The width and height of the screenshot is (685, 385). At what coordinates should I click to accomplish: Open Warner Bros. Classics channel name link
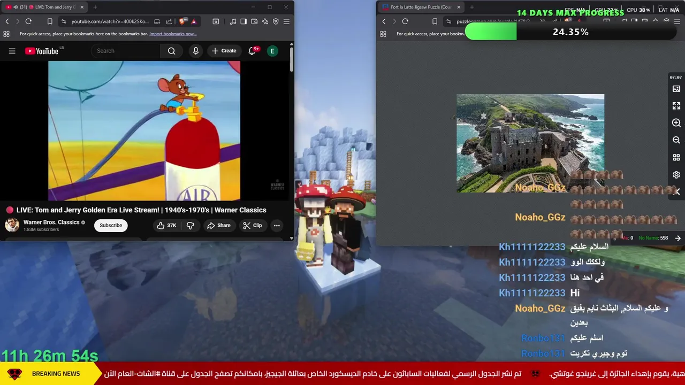point(51,222)
